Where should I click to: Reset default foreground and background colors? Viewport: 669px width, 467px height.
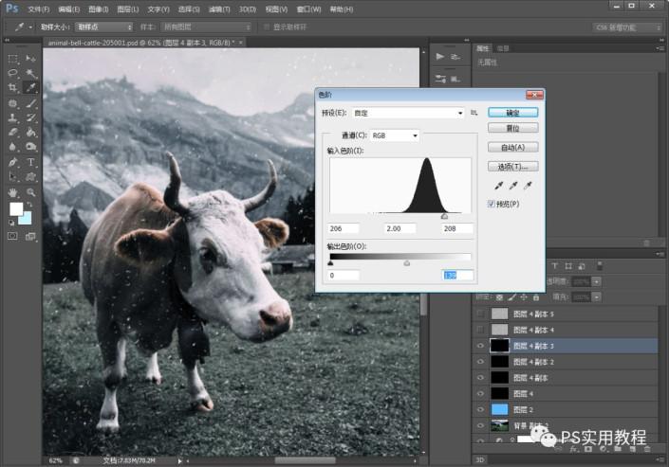pos(11,223)
